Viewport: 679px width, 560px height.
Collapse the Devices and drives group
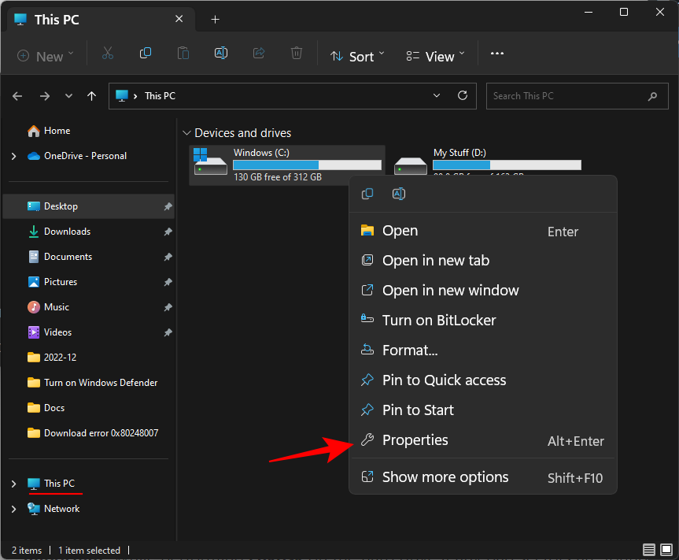click(x=186, y=133)
